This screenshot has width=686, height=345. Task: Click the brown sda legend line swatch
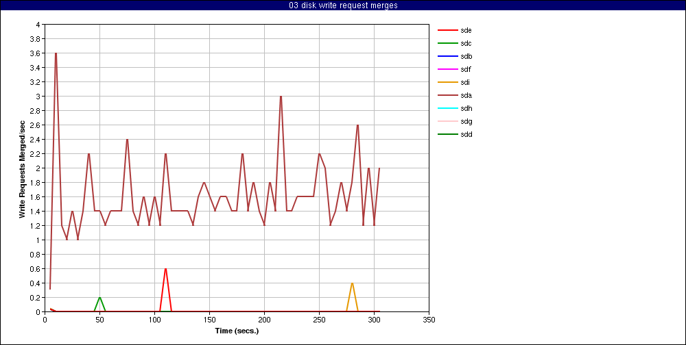[x=447, y=95]
